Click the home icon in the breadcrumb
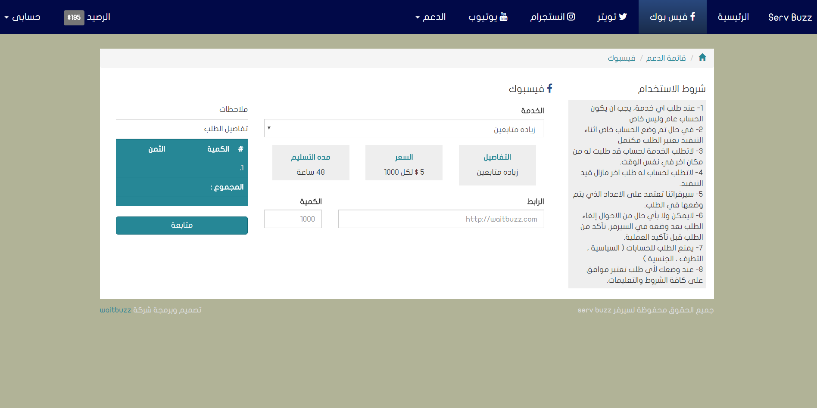 702,58
